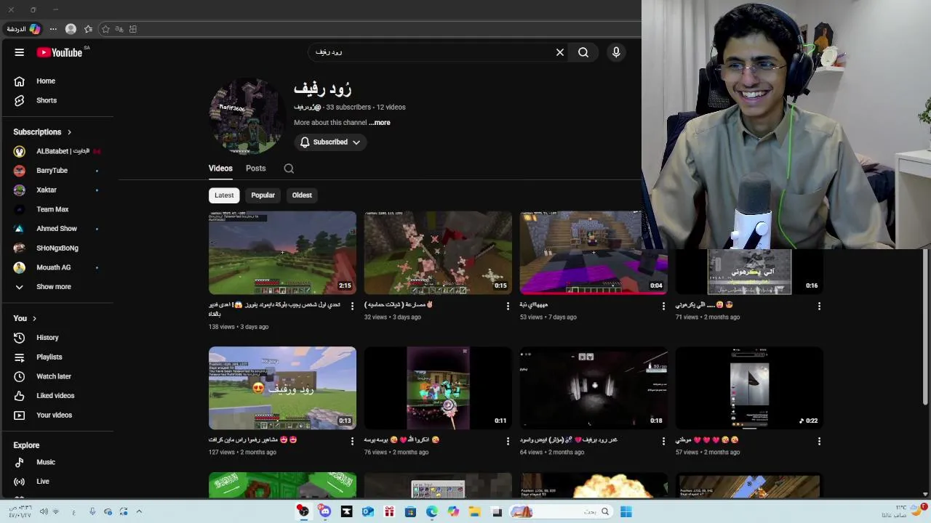931x523 pixels.
Task: Open the Subscribed notification dropdown
Action: [330, 142]
